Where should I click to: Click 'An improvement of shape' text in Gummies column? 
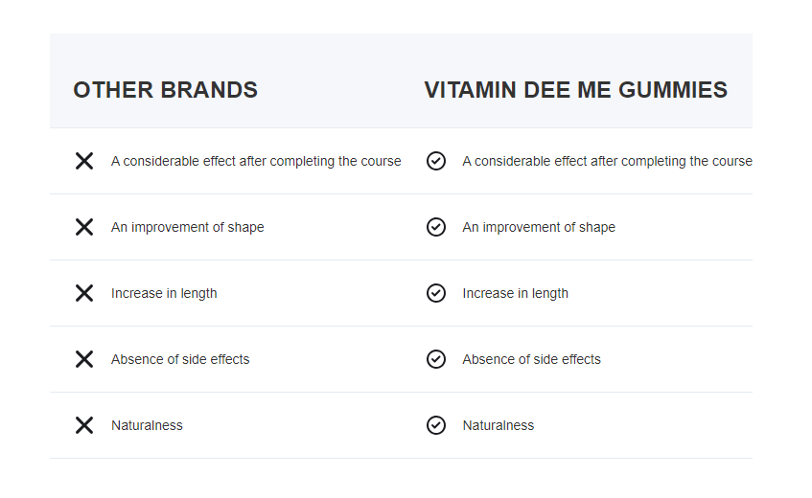[x=539, y=227]
